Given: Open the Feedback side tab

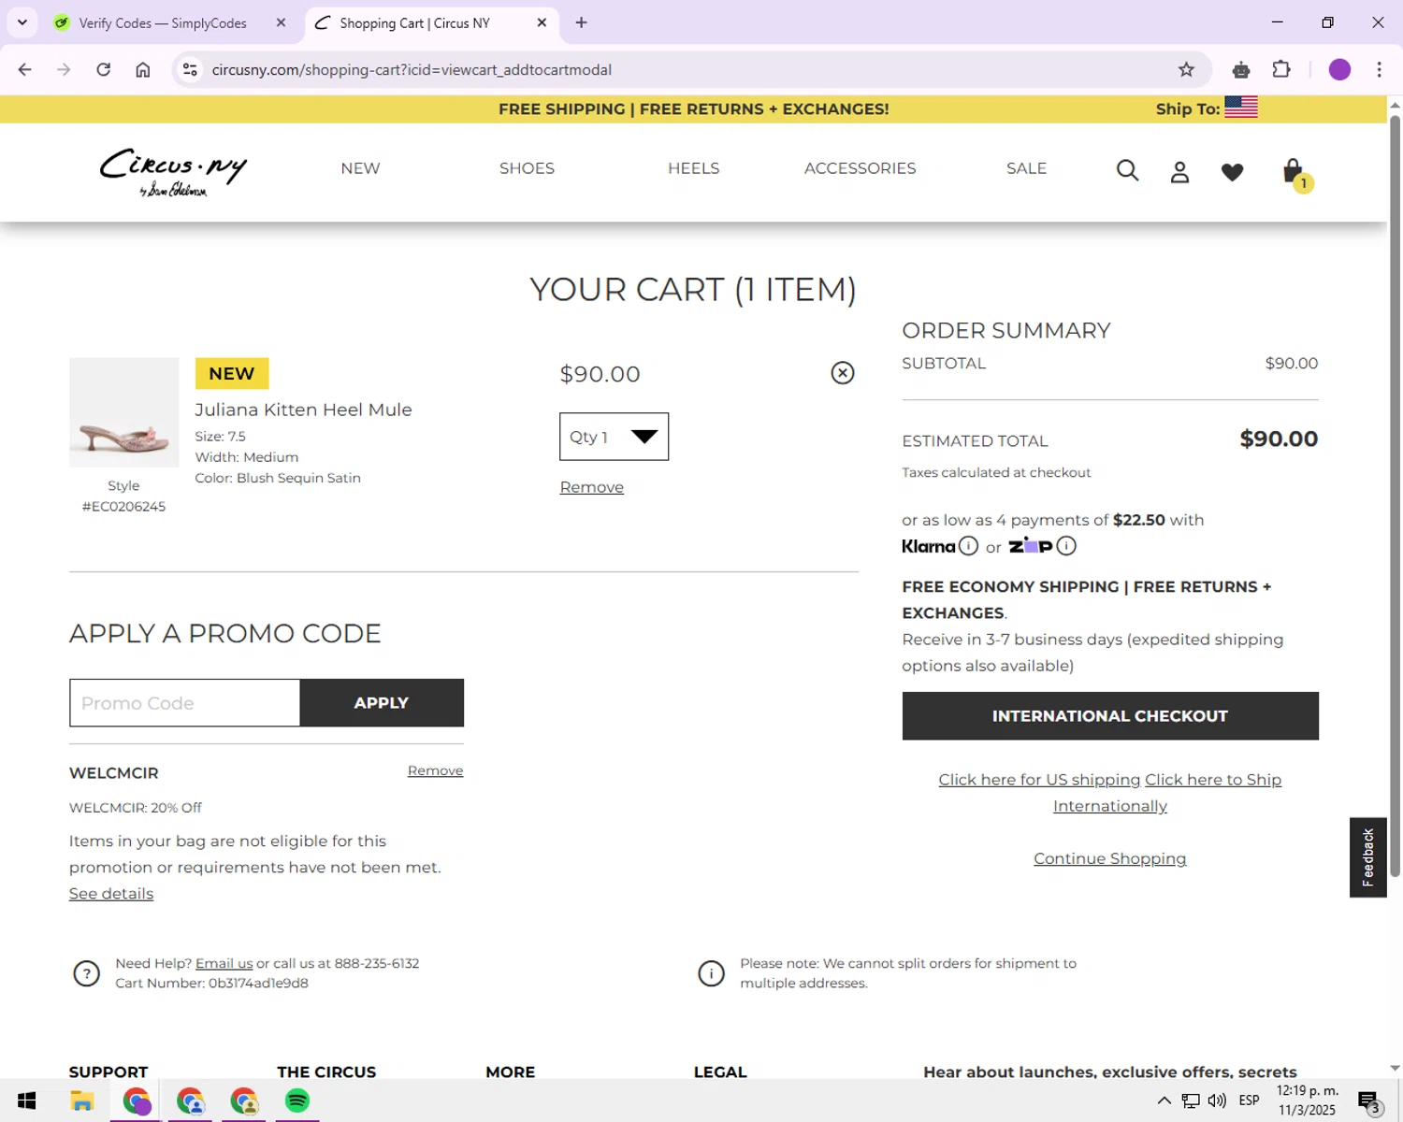Looking at the screenshot, I should point(1367,857).
